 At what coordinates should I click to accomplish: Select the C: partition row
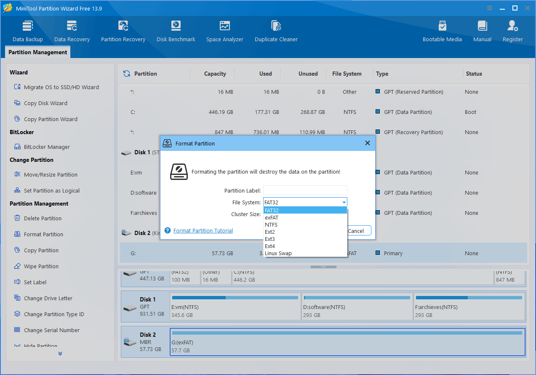coord(323,112)
